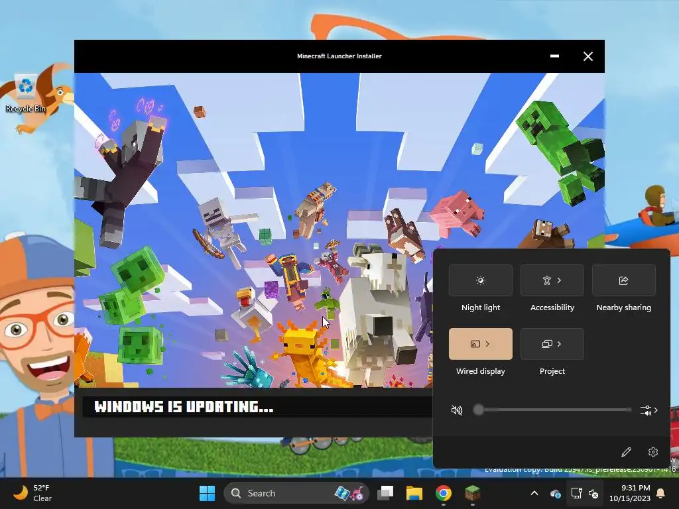Click the "Windows is updating..." status text
679x509 pixels.
(x=184, y=407)
